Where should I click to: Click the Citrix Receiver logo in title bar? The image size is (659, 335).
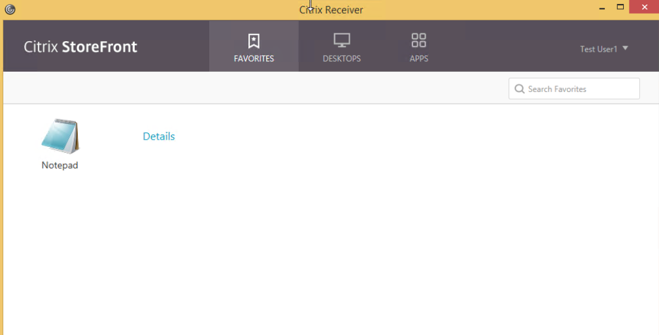click(10, 9)
